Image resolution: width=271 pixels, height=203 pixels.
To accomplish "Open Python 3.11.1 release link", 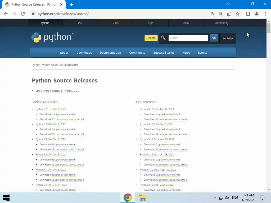I will click(51, 109).
